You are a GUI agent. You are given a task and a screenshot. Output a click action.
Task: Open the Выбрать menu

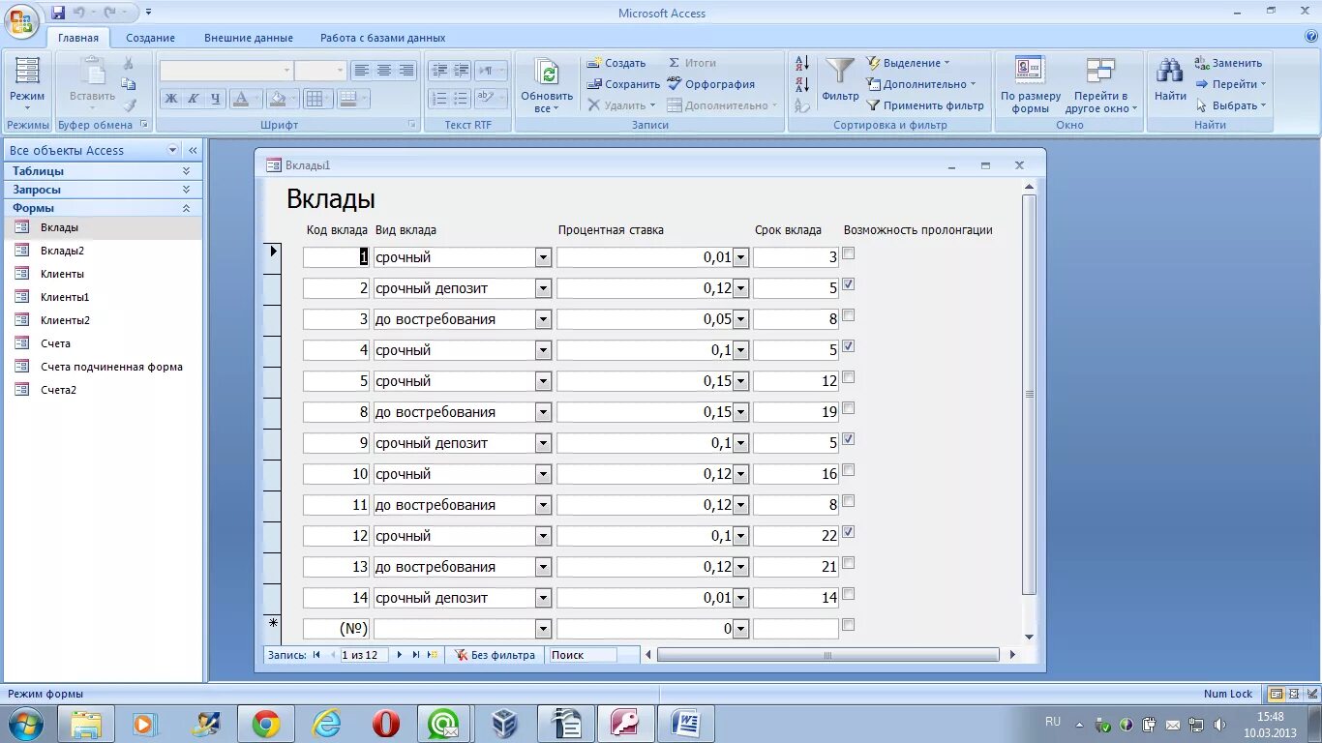pyautogui.click(x=1231, y=105)
